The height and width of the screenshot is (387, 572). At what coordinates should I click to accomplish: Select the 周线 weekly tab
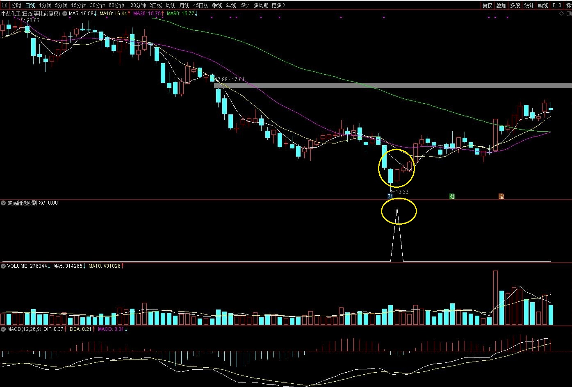click(x=171, y=5)
